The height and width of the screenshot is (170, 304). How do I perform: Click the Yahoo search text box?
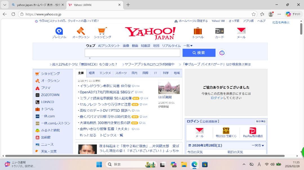[x=132, y=53]
